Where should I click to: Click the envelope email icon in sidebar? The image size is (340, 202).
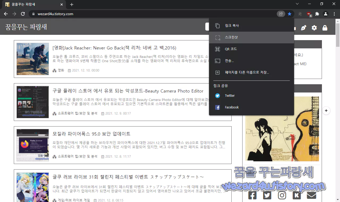(x=312, y=195)
